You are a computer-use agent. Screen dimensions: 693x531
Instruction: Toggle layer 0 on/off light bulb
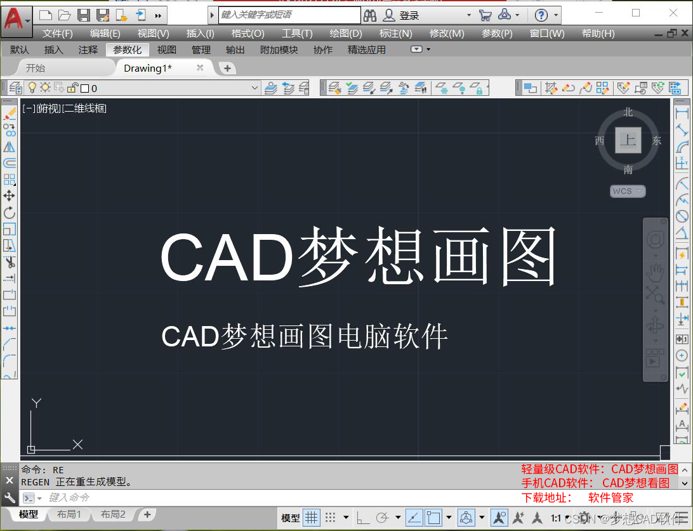pos(32,88)
